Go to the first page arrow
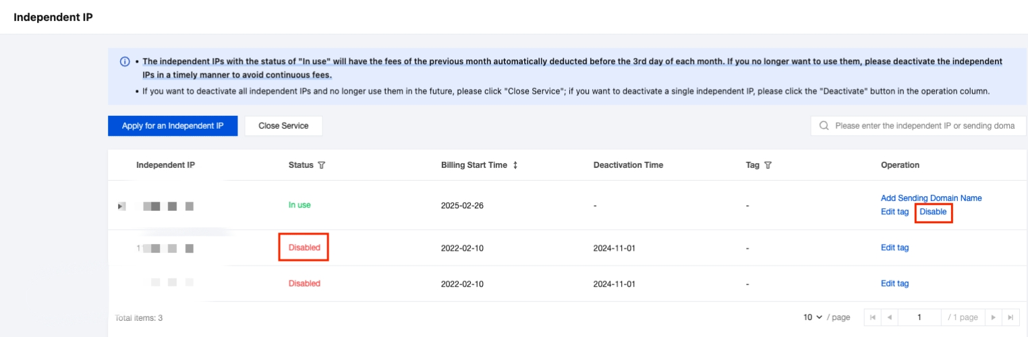 873,317
